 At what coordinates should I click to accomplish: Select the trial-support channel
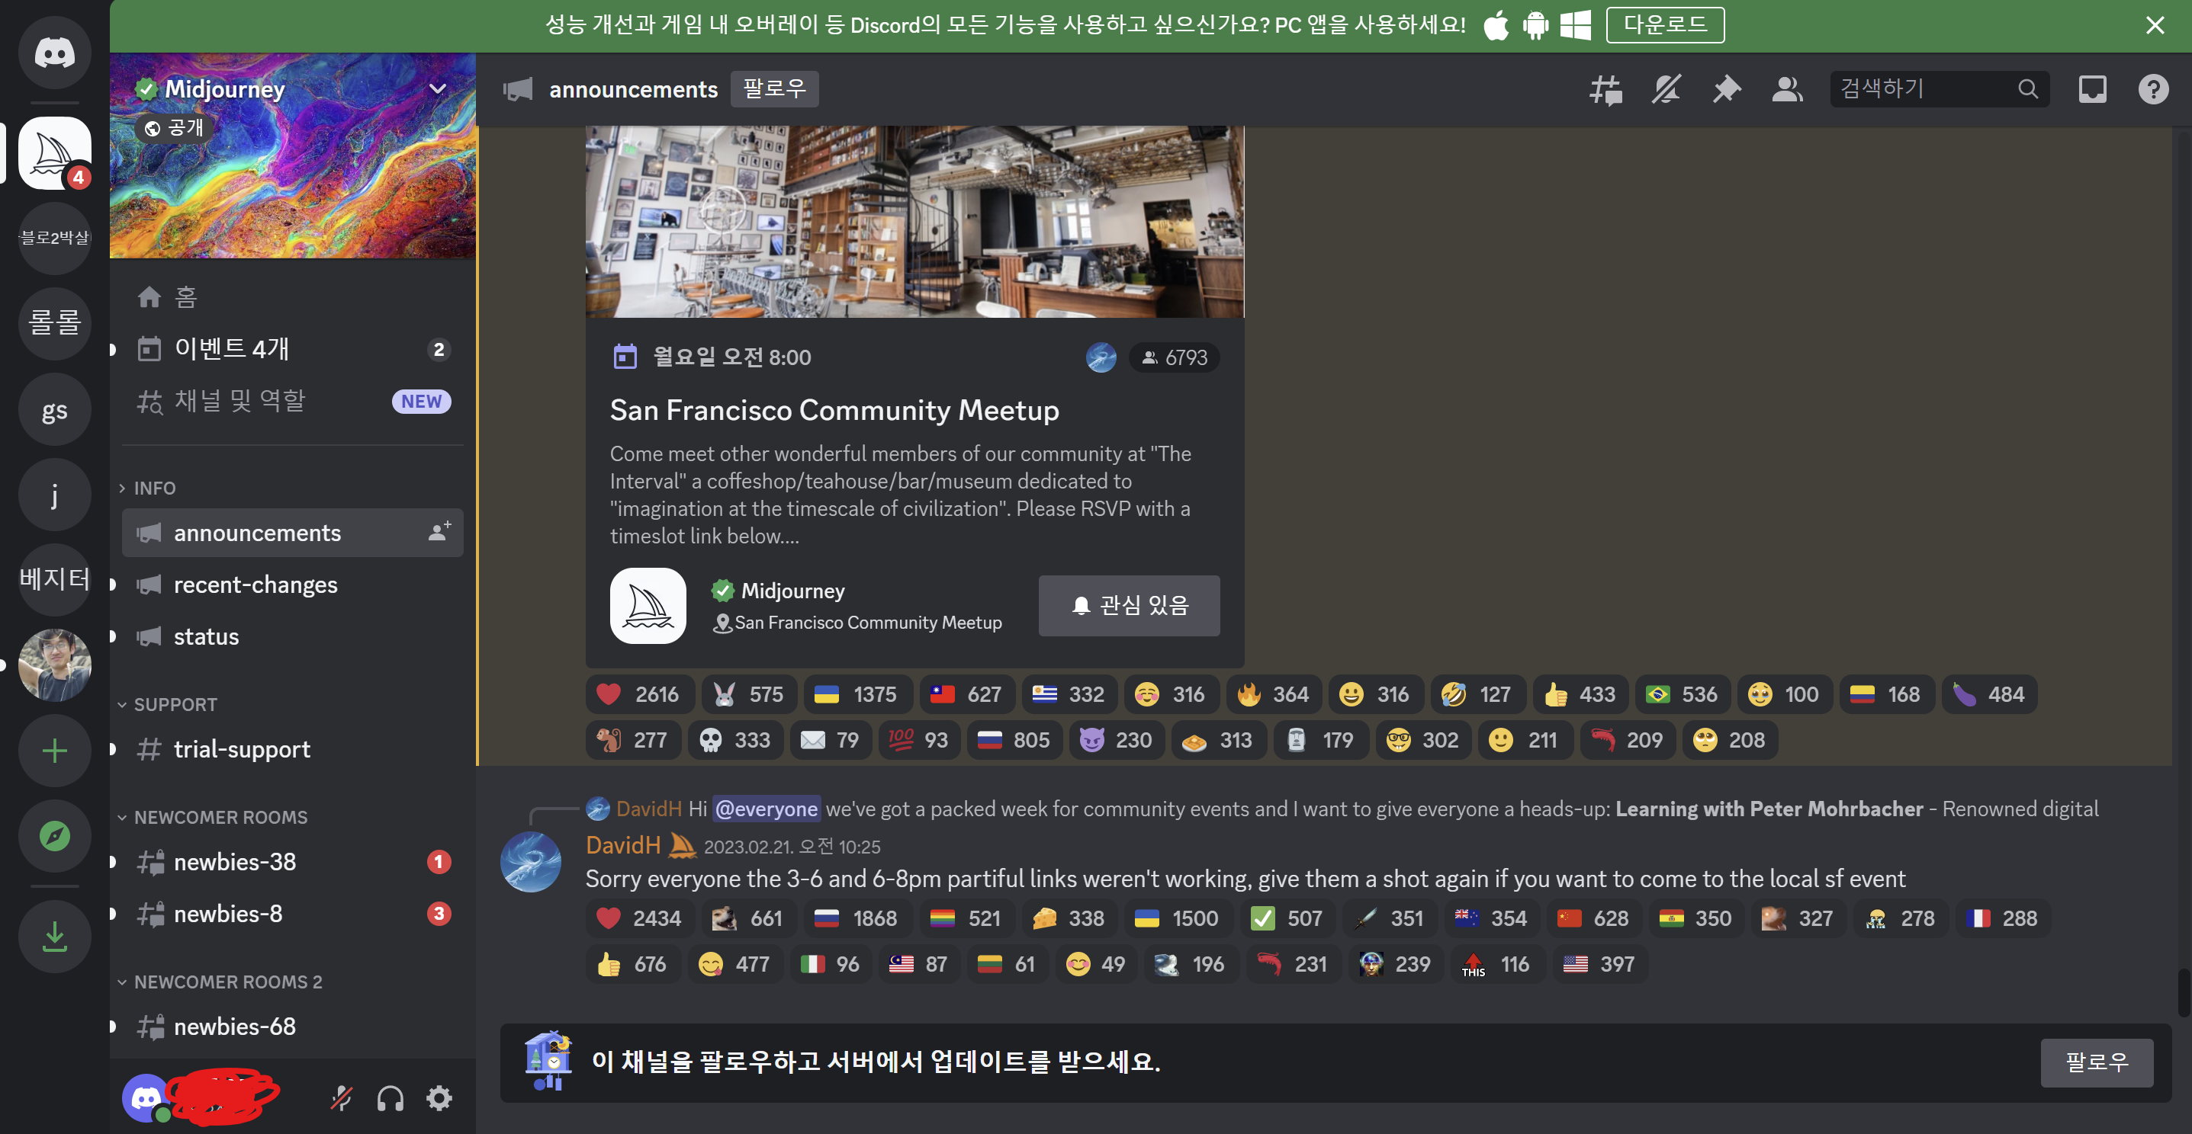(242, 749)
